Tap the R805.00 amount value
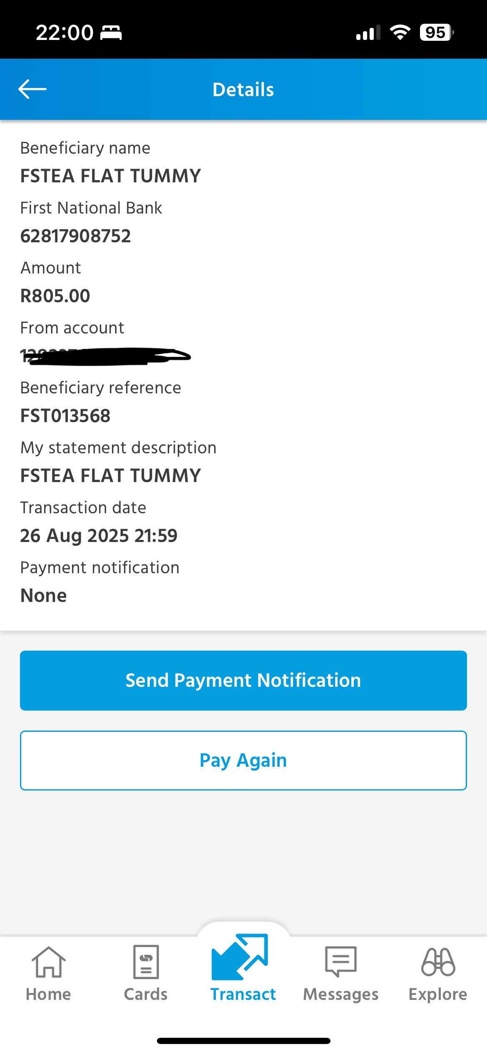The image size is (487, 1054). (x=55, y=296)
